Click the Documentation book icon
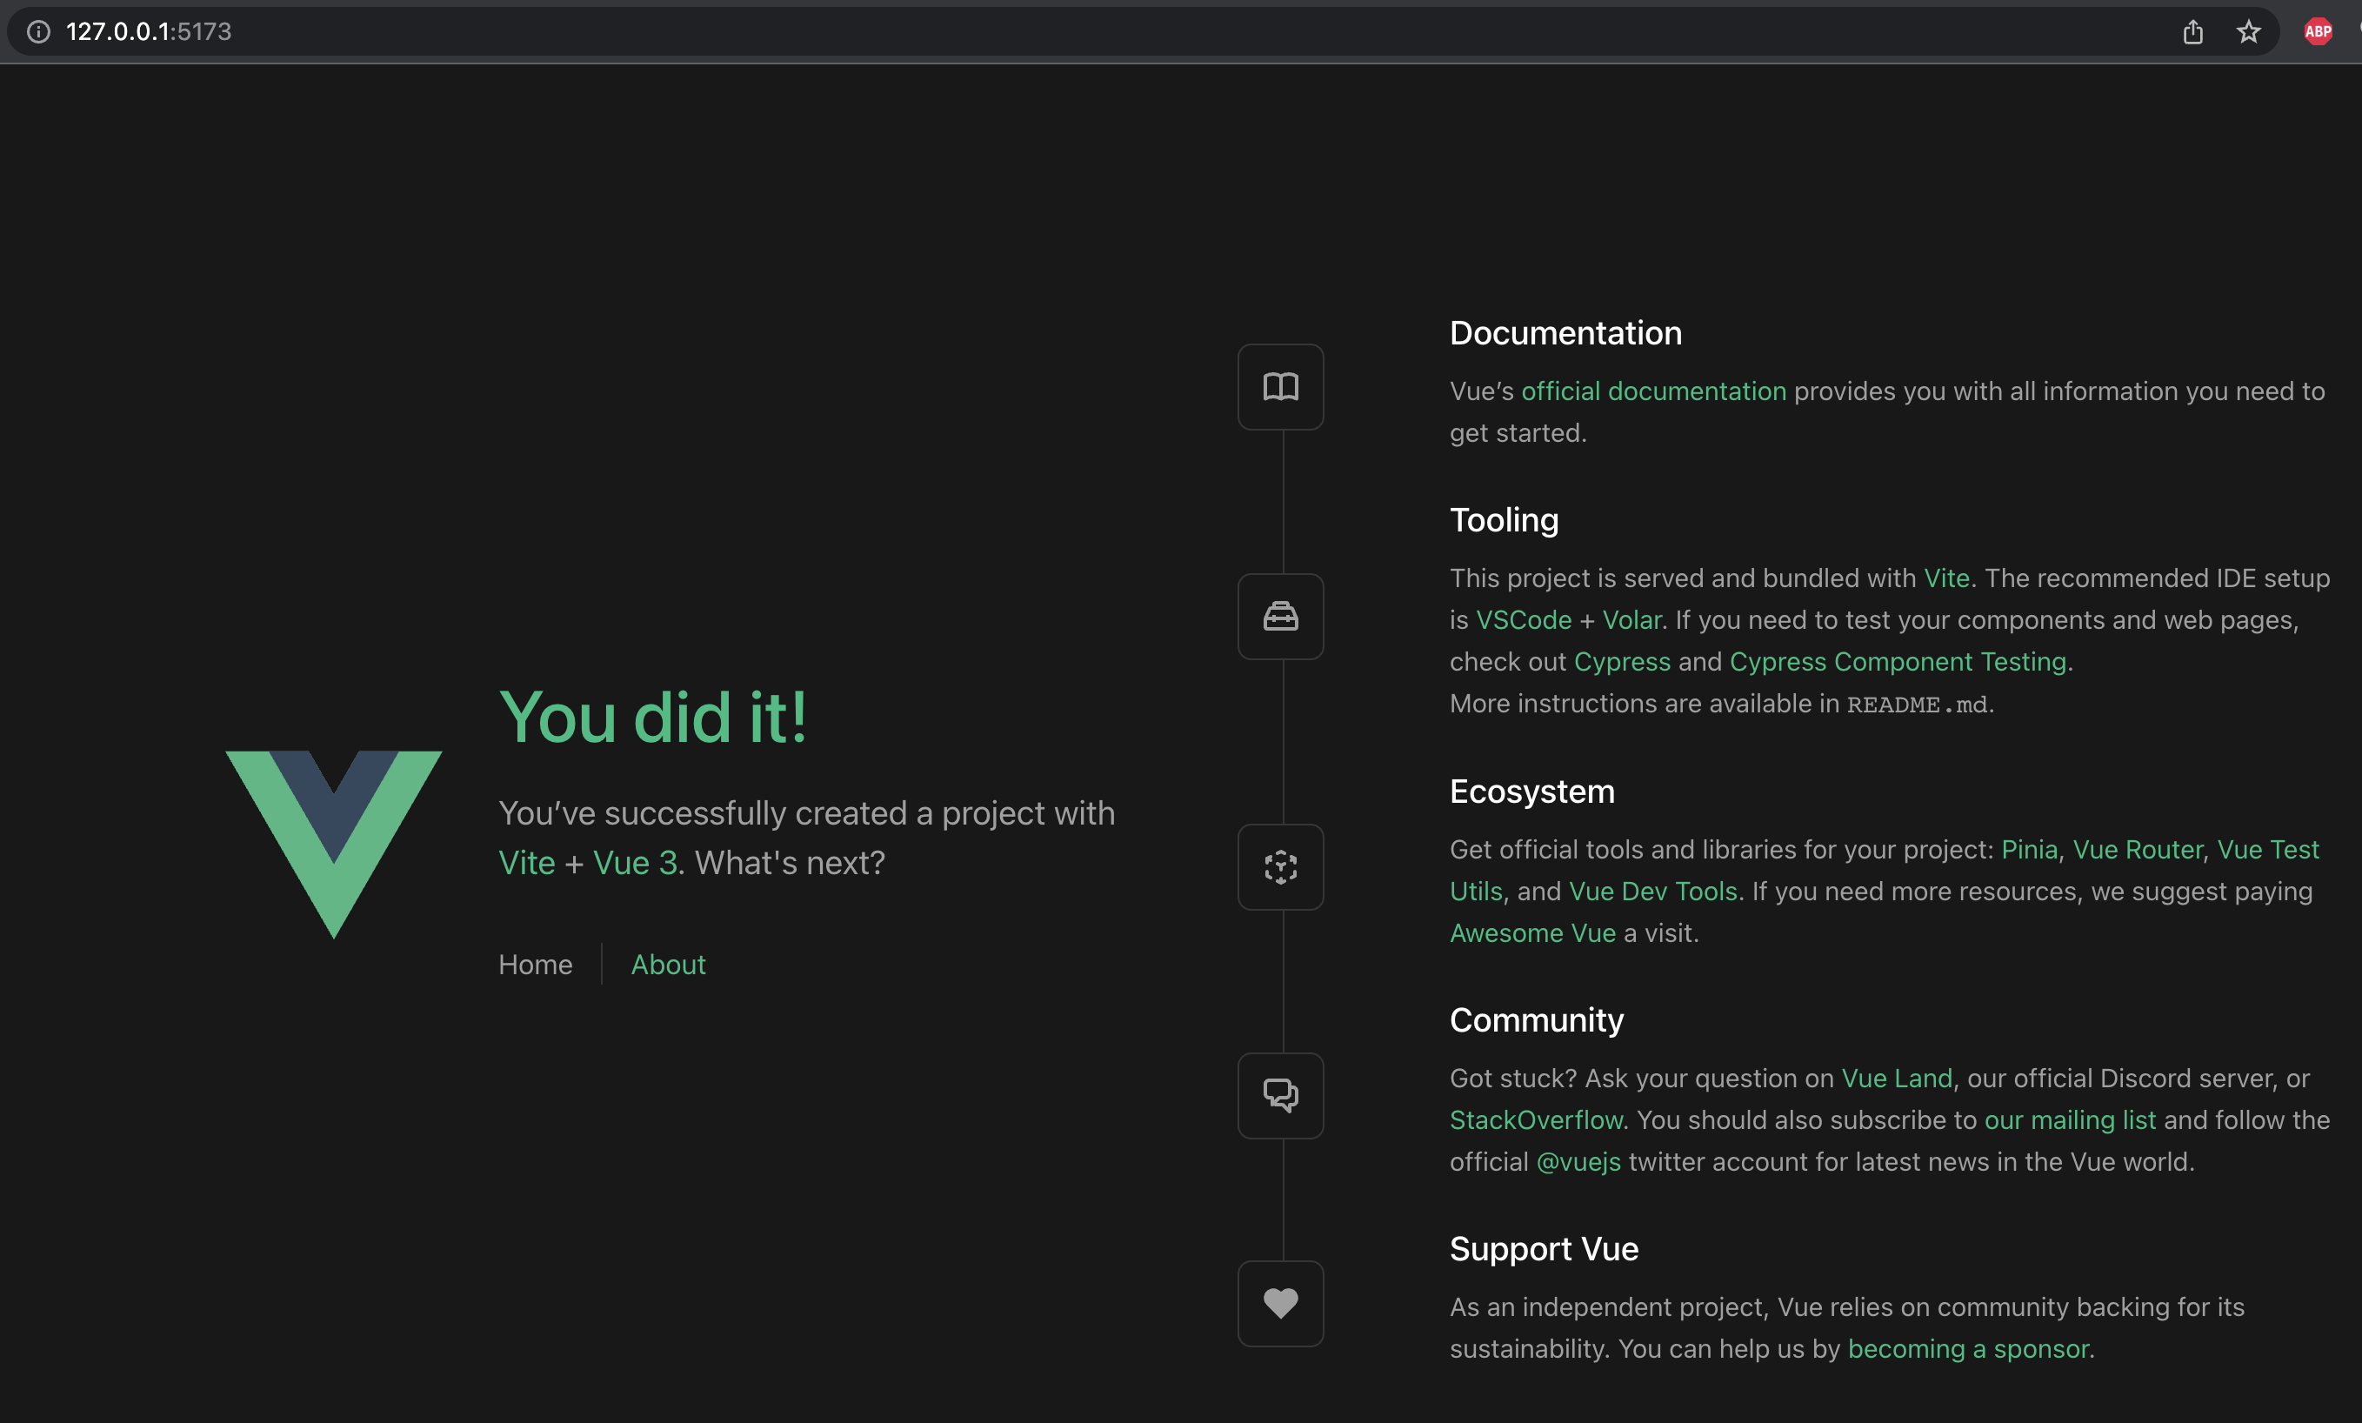 click(1280, 386)
